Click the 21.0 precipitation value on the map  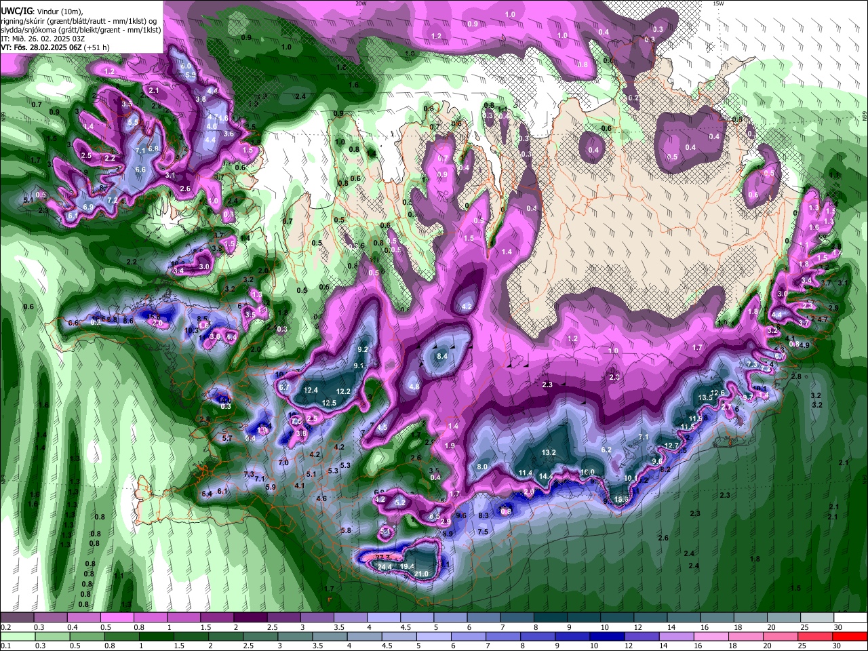tap(421, 574)
